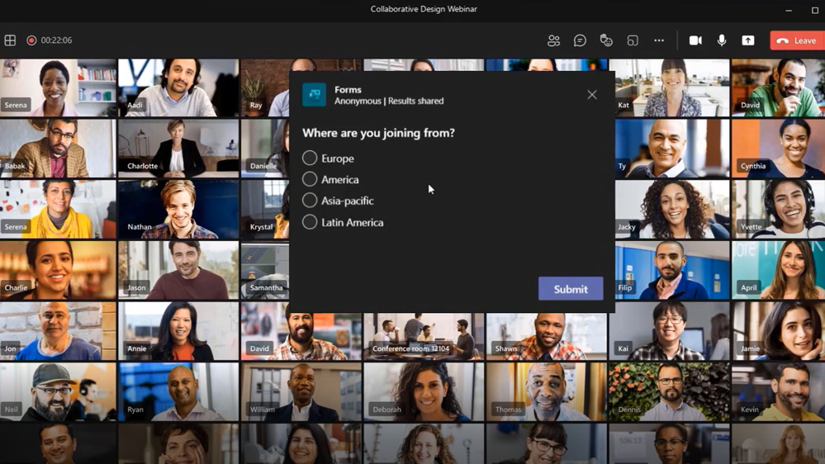
Task: Select Kevin's video tile
Action: pyautogui.click(x=778, y=392)
